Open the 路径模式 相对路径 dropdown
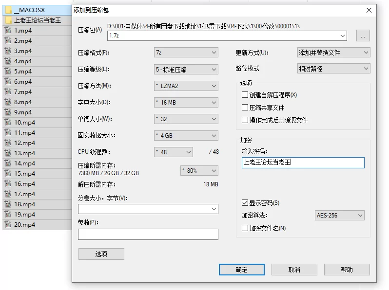 [334, 69]
